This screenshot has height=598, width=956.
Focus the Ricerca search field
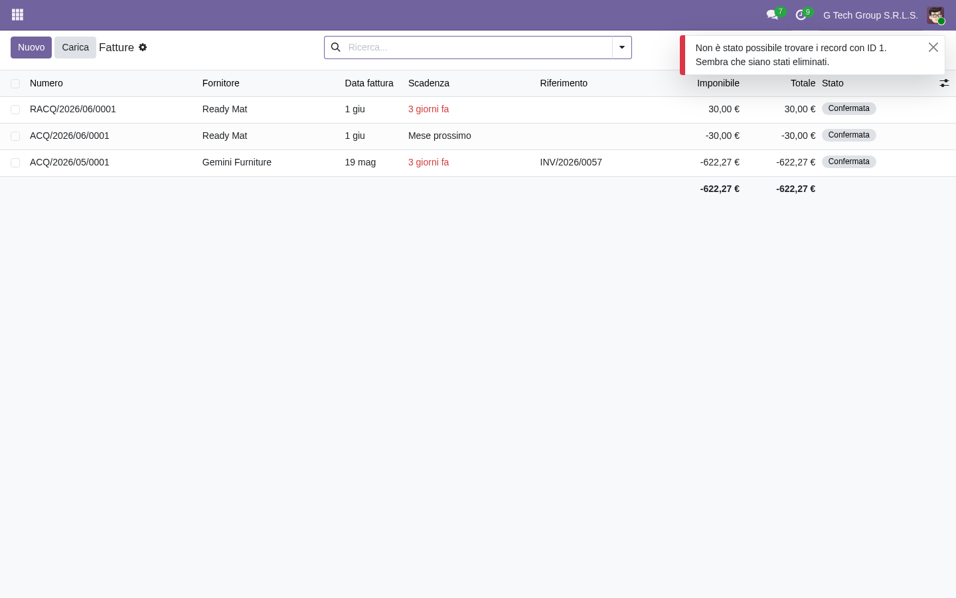478,47
